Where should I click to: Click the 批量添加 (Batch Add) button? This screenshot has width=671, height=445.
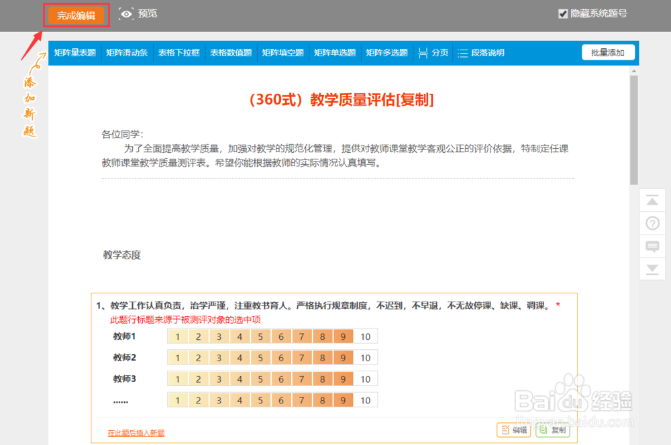click(608, 52)
